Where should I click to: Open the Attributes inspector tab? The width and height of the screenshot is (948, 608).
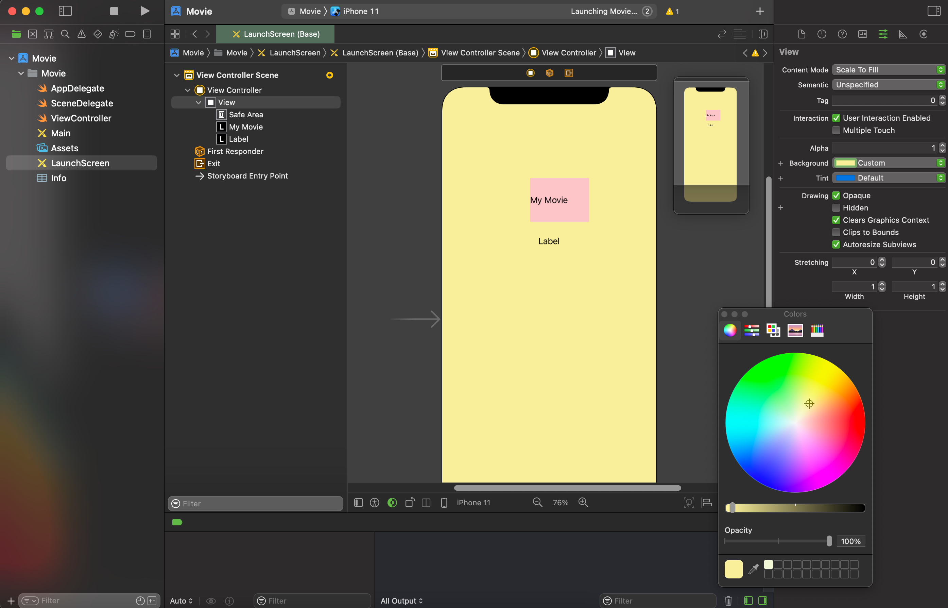[883, 34]
